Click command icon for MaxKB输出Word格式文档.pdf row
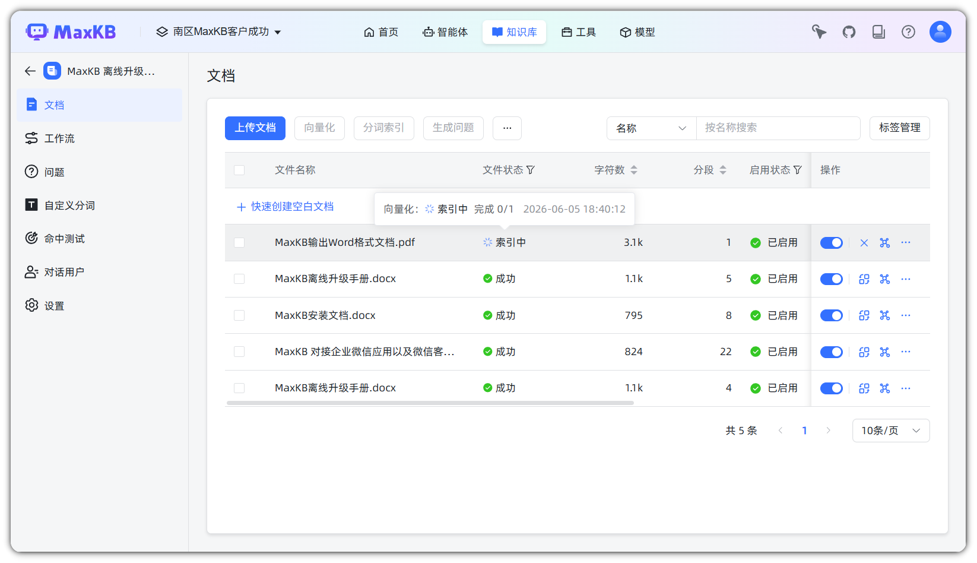This screenshot has height=563, width=977. click(885, 243)
